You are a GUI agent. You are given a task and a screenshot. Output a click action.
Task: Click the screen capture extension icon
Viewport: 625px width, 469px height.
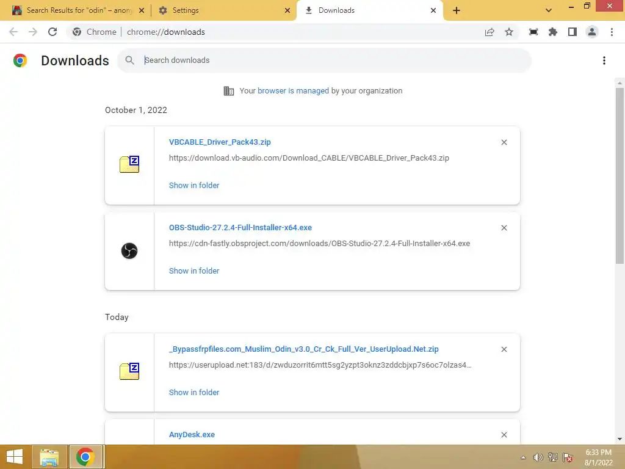[533, 32]
